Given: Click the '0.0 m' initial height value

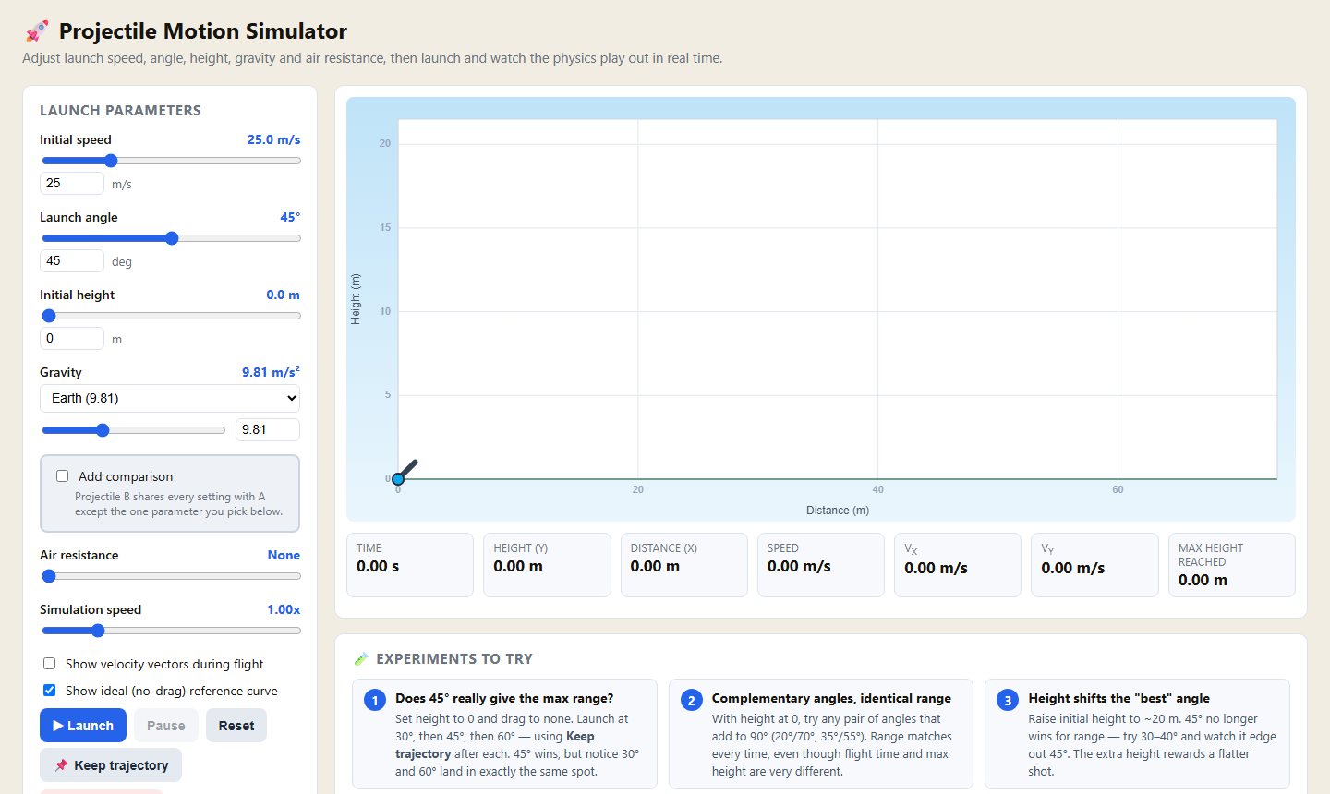Looking at the screenshot, I should pos(283,295).
